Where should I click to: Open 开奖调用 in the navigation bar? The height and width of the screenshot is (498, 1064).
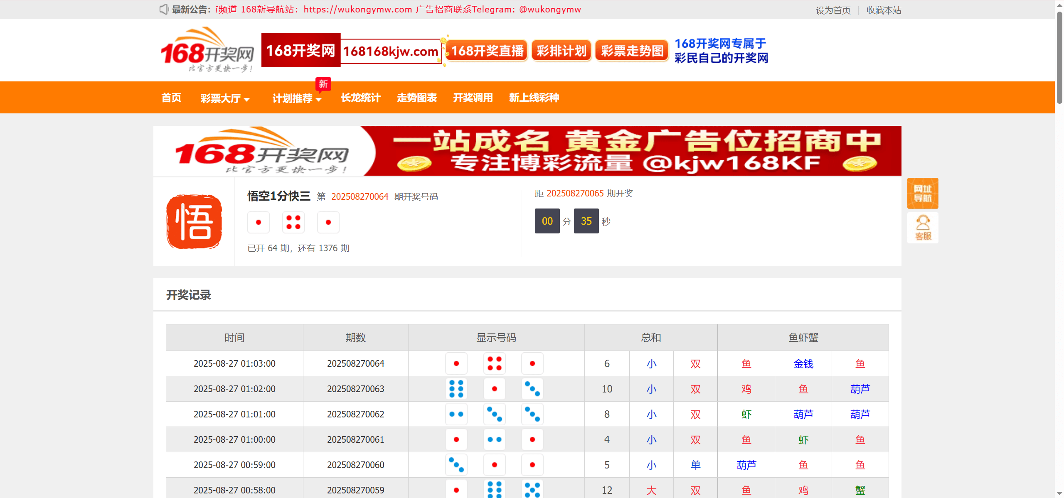pos(473,98)
